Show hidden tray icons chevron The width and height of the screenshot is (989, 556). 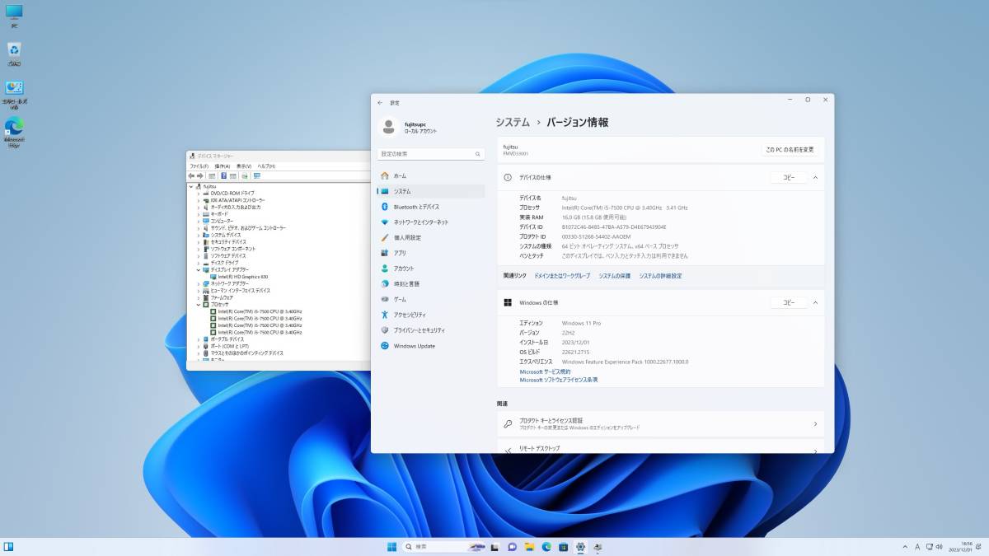[x=905, y=547]
